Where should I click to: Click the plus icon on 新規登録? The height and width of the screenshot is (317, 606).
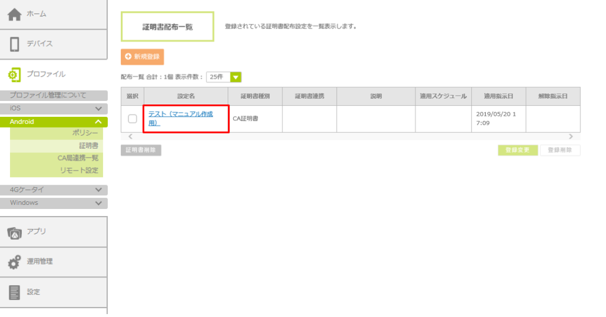(128, 57)
